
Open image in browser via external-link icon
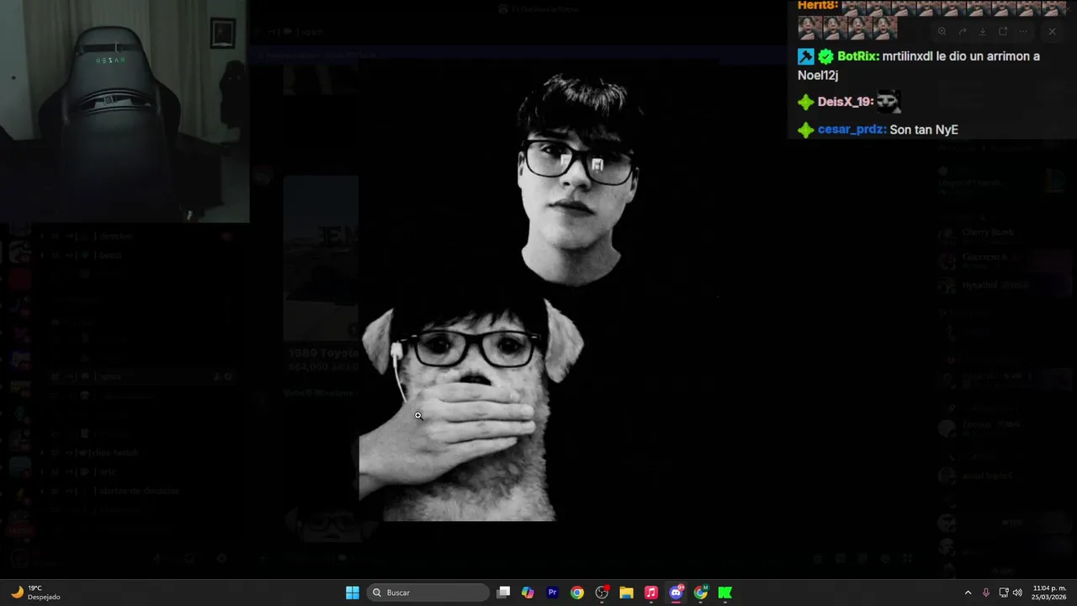pyautogui.click(x=1003, y=31)
